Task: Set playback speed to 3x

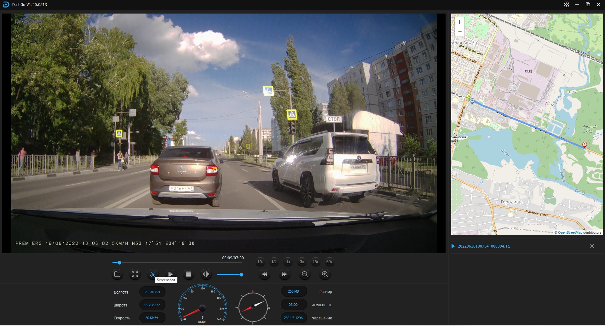Action: pyautogui.click(x=302, y=262)
